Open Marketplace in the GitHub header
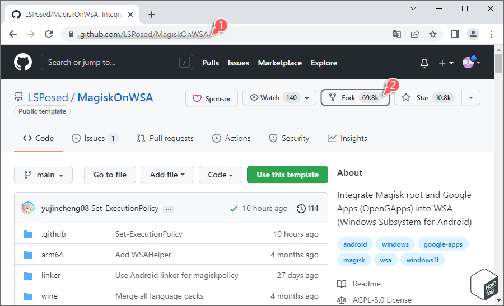The image size is (504, 306). [279, 63]
